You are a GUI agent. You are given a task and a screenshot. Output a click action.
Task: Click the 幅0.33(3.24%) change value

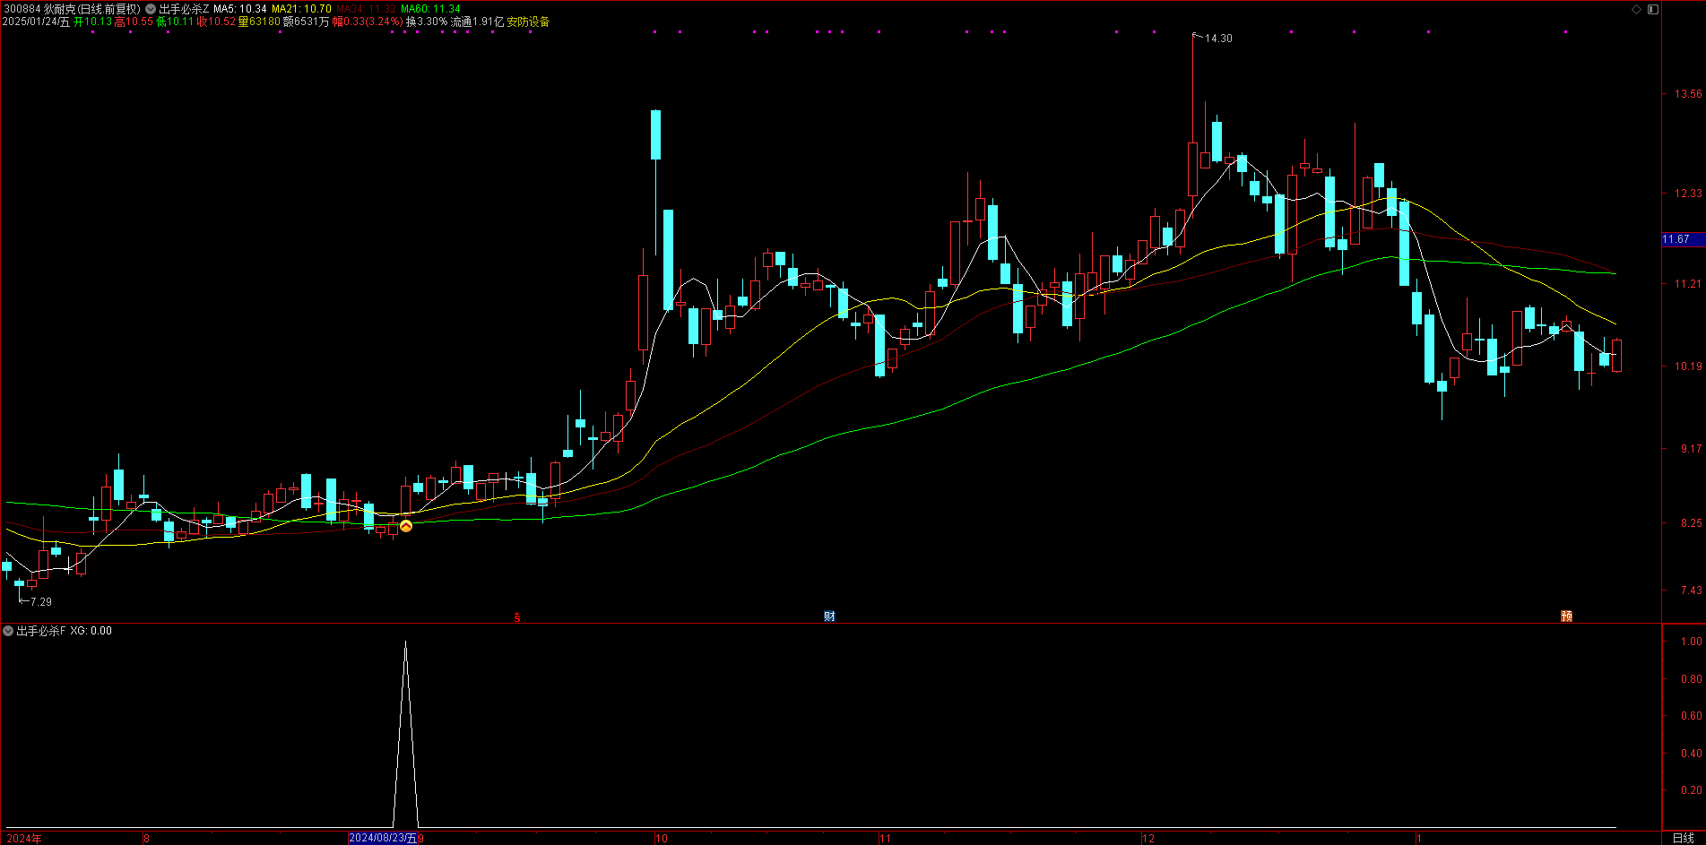(368, 22)
